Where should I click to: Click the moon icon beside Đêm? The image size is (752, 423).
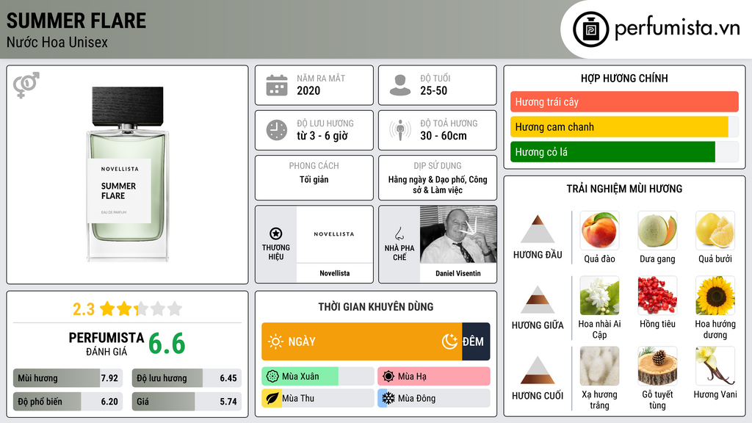(x=449, y=341)
